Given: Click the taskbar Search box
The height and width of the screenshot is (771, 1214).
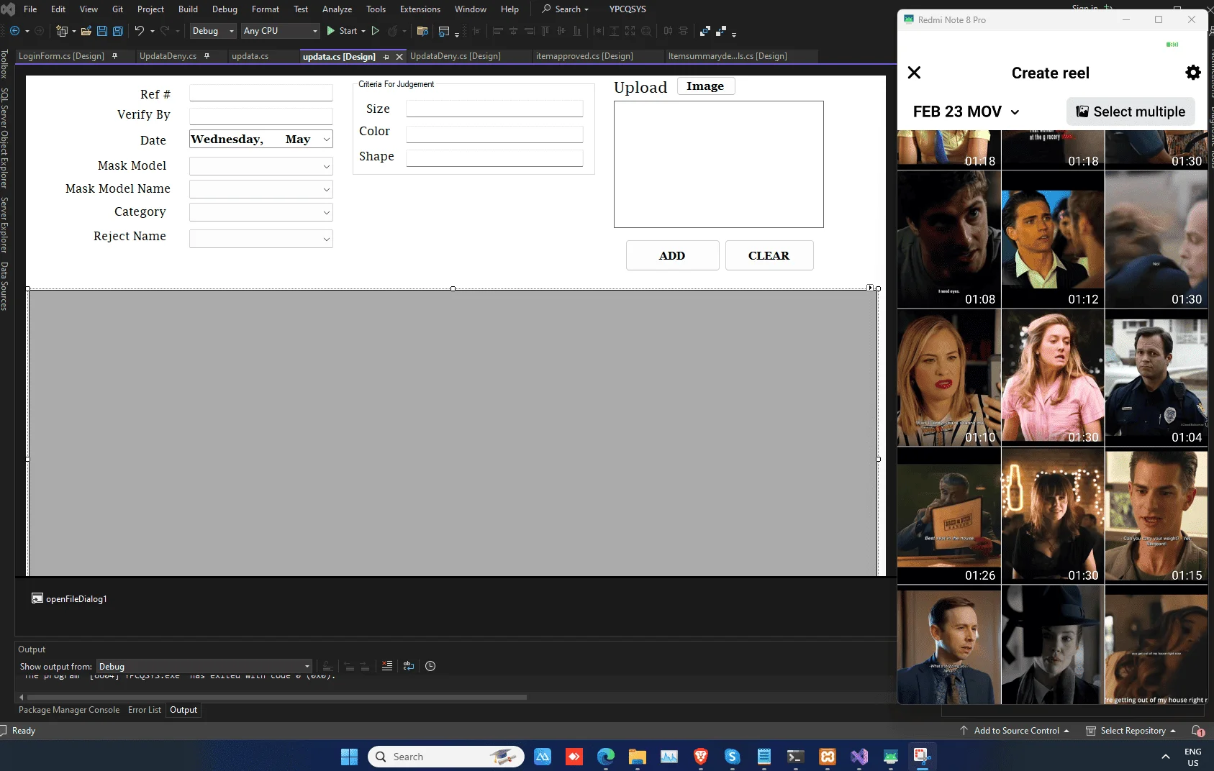Looking at the screenshot, I should tap(446, 757).
